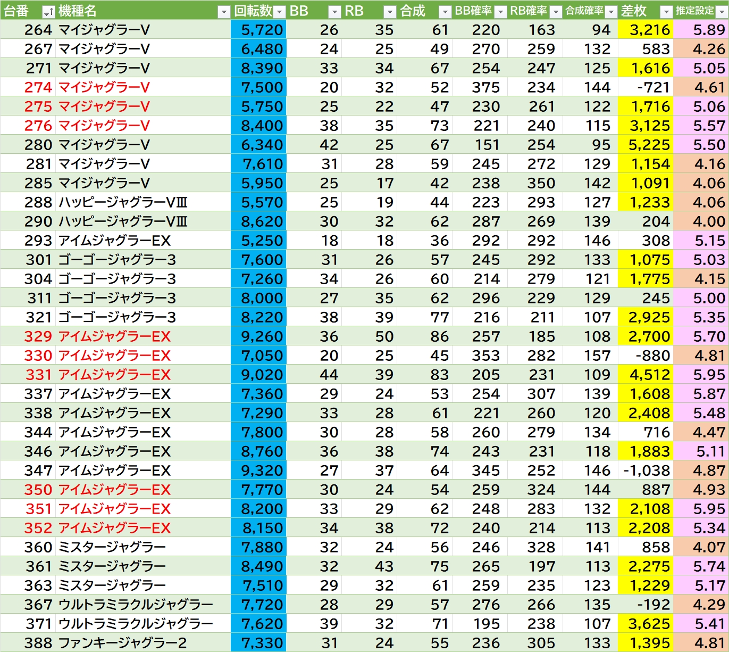Open the 推定設定 column filter dropdown

pos(722,12)
